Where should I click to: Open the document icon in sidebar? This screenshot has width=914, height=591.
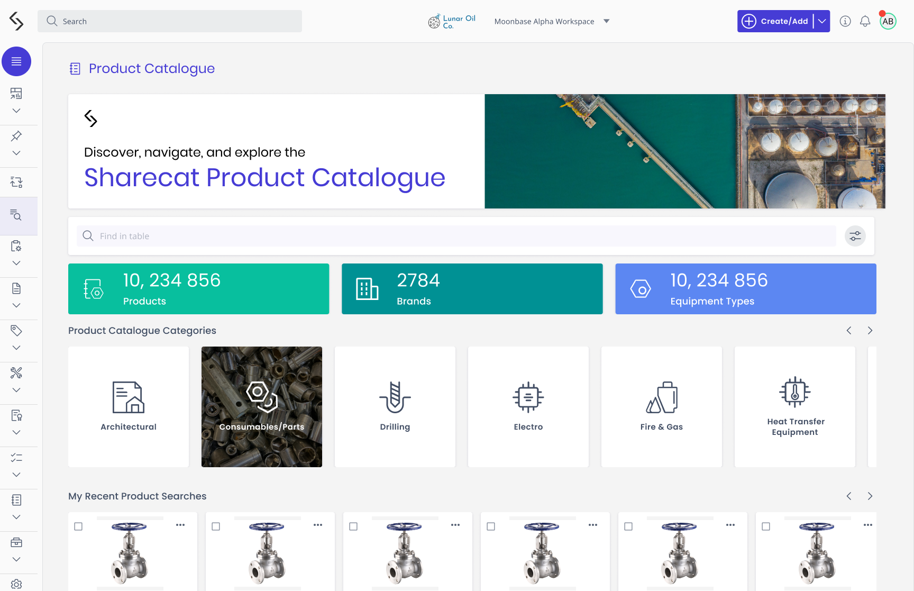[16, 288]
